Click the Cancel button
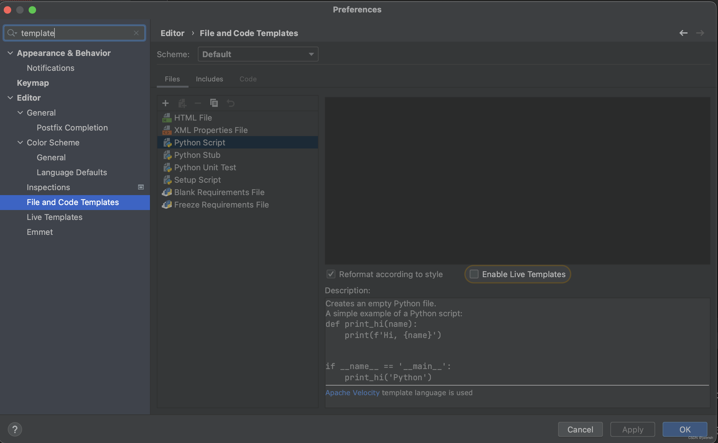The image size is (718, 443). pos(580,429)
